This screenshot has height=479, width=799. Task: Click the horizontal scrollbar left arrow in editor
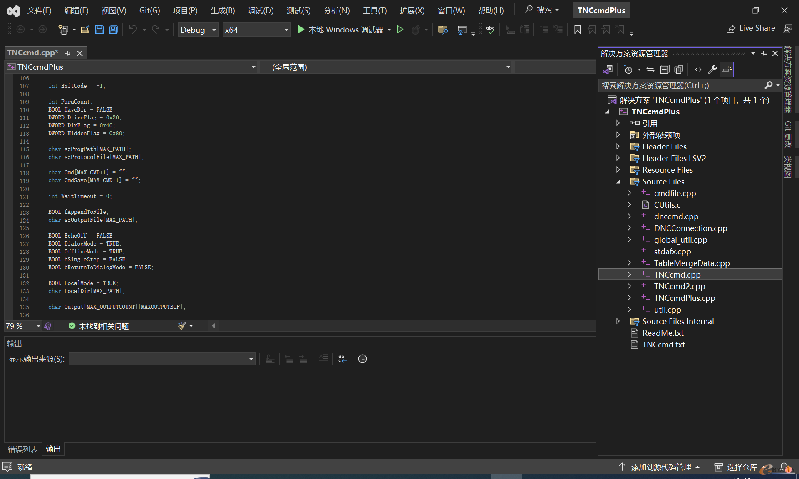pyautogui.click(x=213, y=326)
